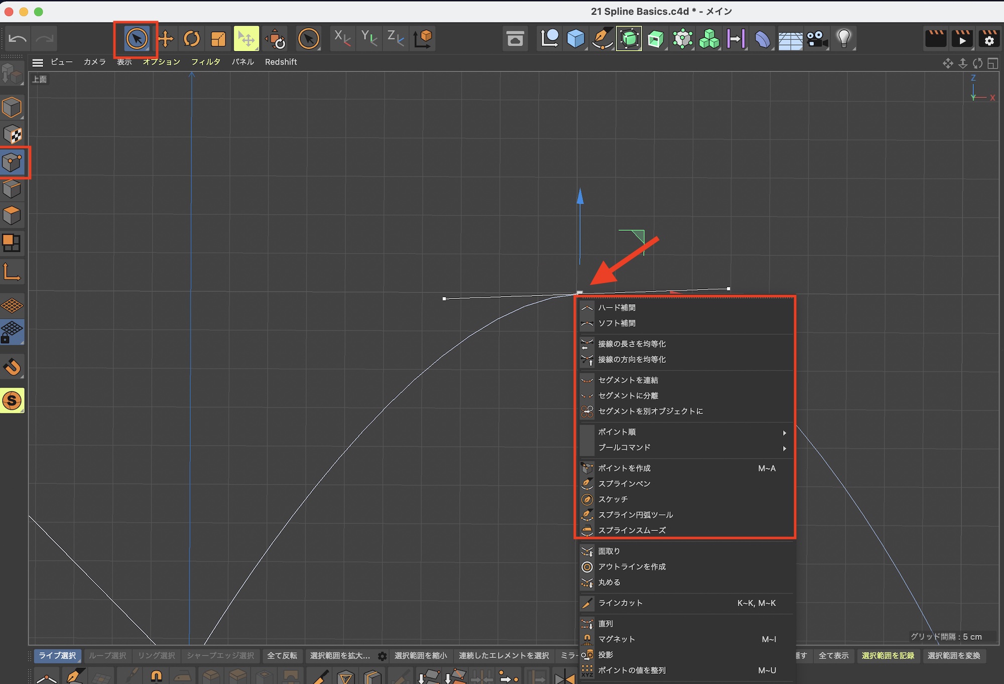Click the 全て反転 button
Screen dimensions: 1004x684
click(282, 656)
